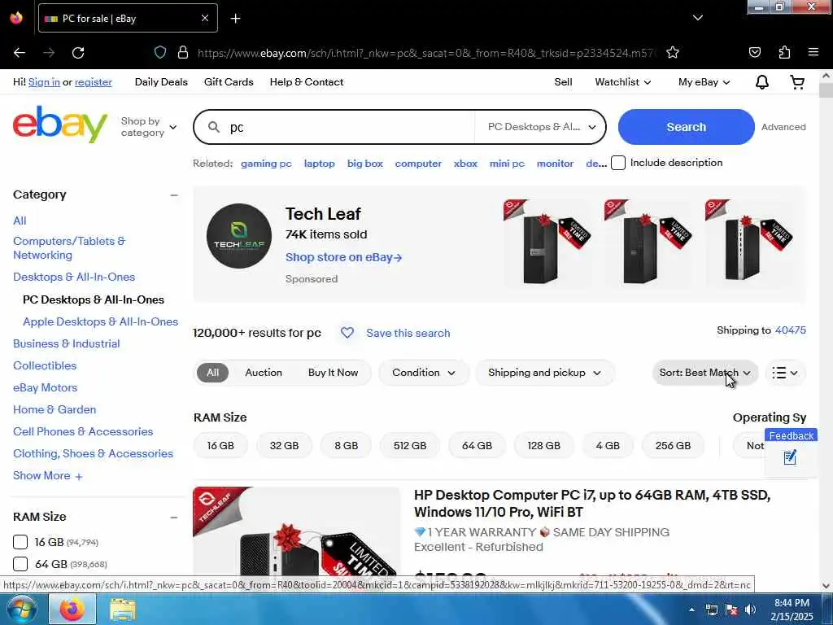Toggle Include description checkbox

[x=618, y=163]
